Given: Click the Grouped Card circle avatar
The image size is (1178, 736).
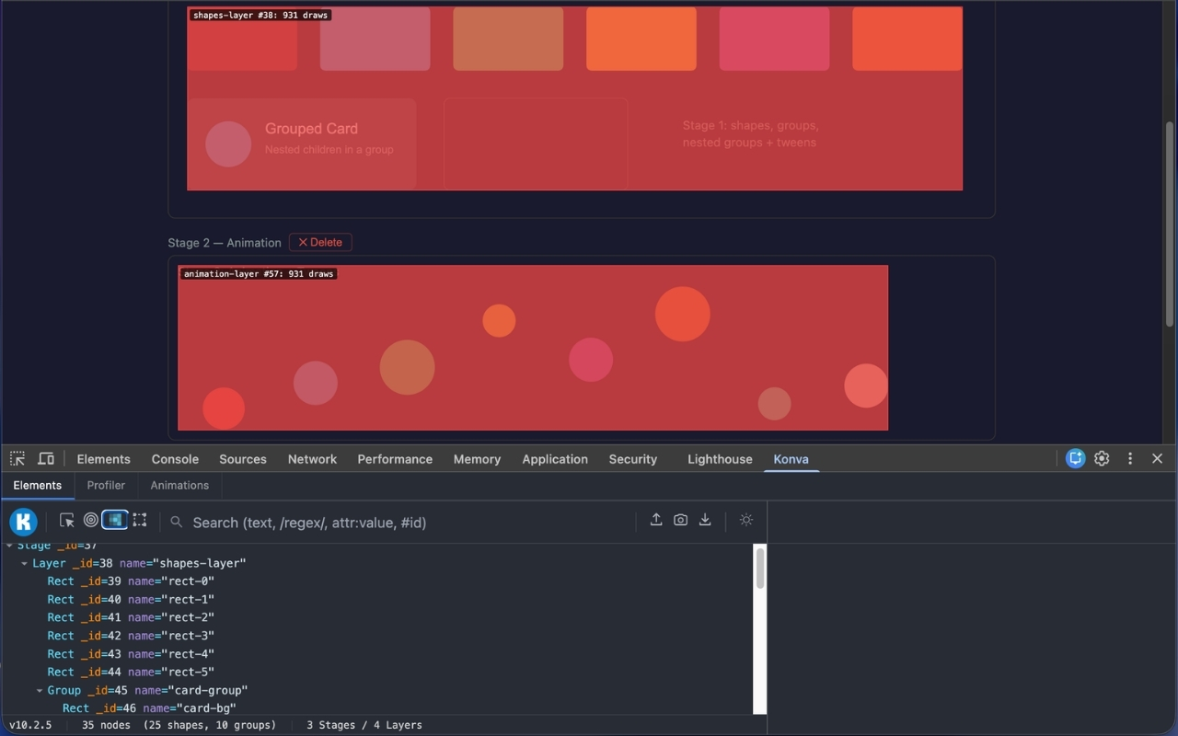Looking at the screenshot, I should [x=228, y=144].
